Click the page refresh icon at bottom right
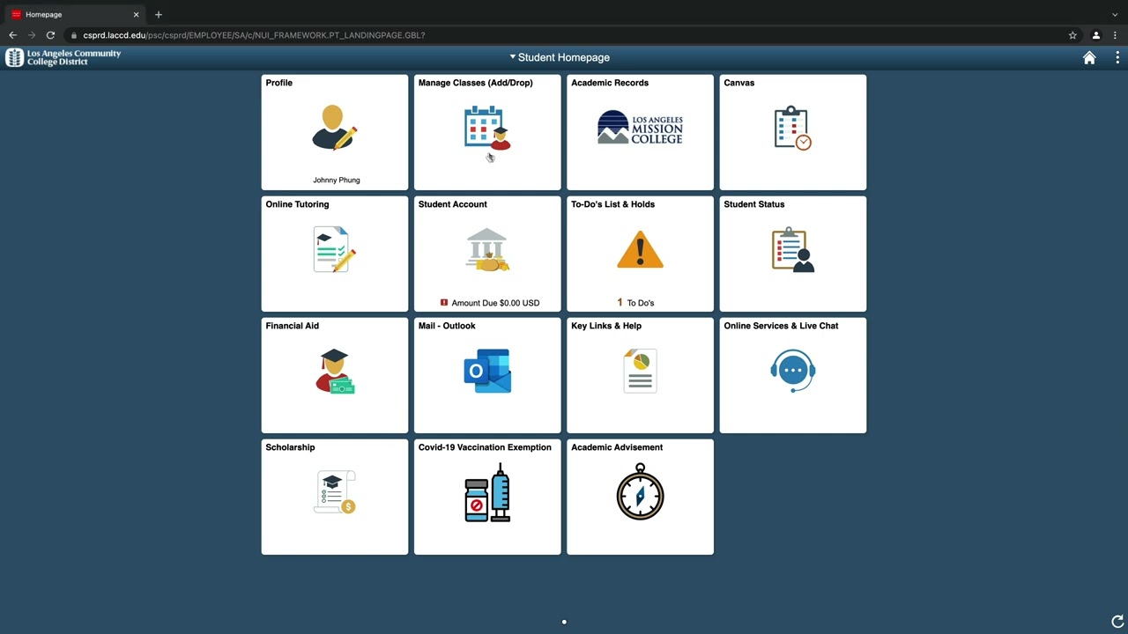The height and width of the screenshot is (634, 1128). [x=1117, y=622]
